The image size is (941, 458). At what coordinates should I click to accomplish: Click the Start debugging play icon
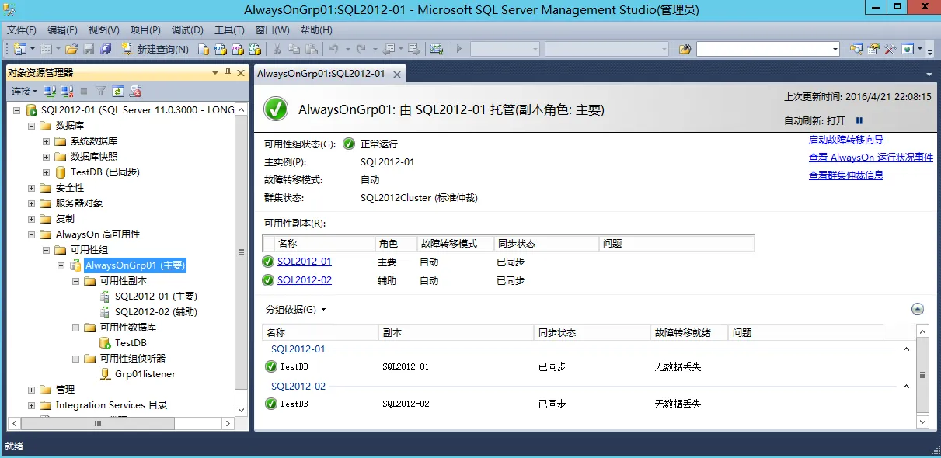point(459,49)
